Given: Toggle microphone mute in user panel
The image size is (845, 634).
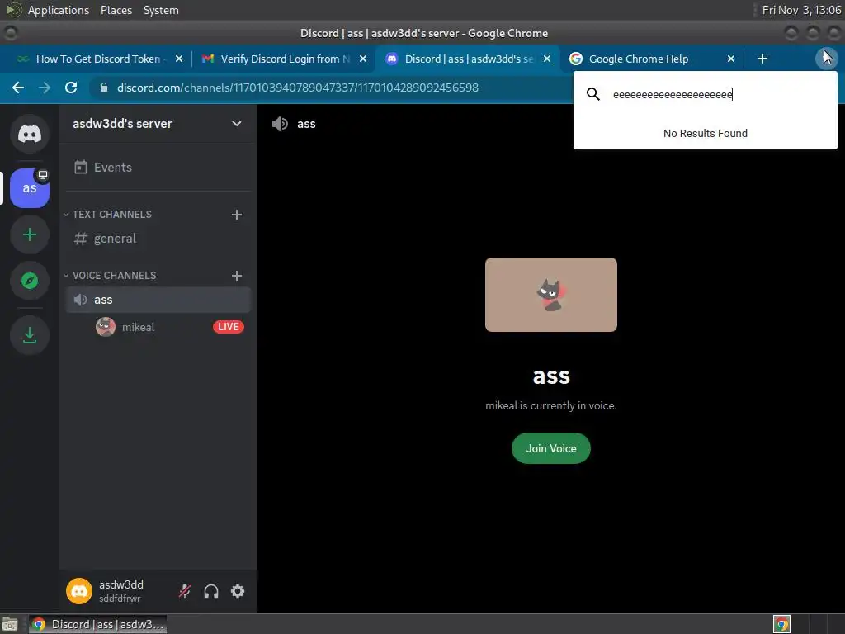Looking at the screenshot, I should [x=185, y=591].
